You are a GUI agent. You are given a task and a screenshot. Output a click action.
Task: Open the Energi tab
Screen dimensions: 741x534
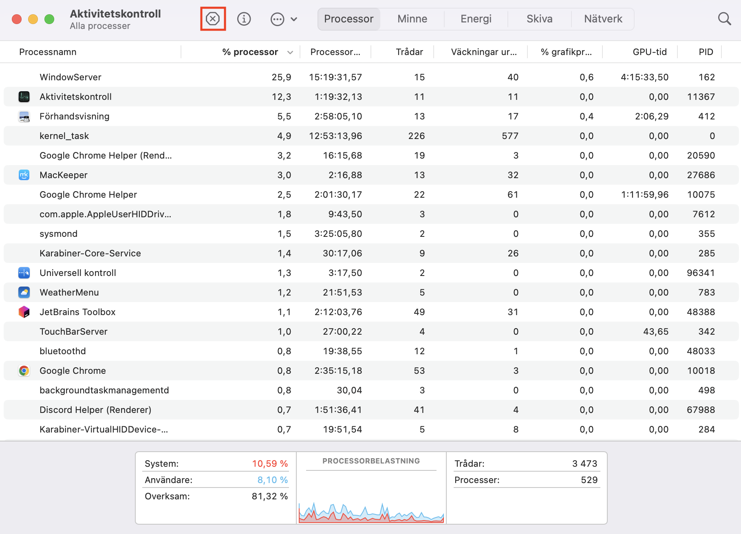(476, 19)
